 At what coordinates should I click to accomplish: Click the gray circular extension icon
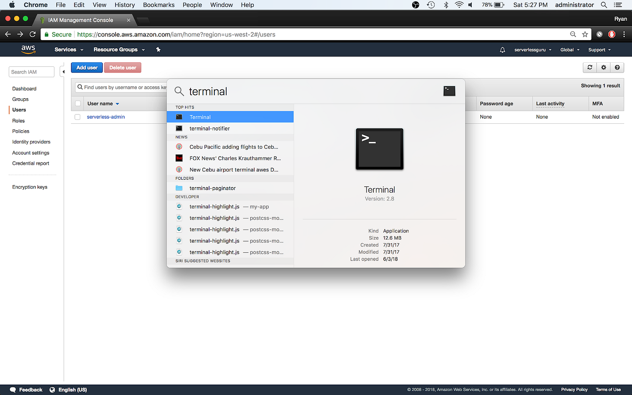click(599, 34)
